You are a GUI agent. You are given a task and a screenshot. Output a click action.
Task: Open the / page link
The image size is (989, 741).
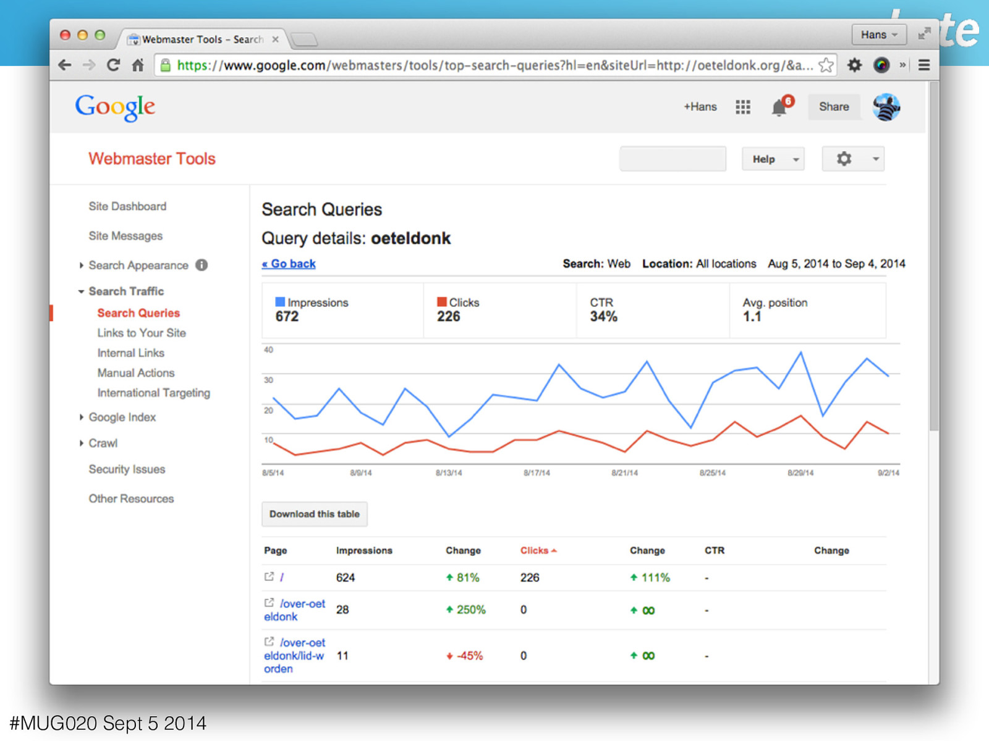282,577
